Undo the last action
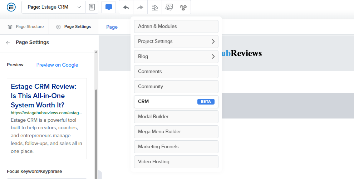Viewport: 354px width, 179px height. pyautogui.click(x=126, y=7)
